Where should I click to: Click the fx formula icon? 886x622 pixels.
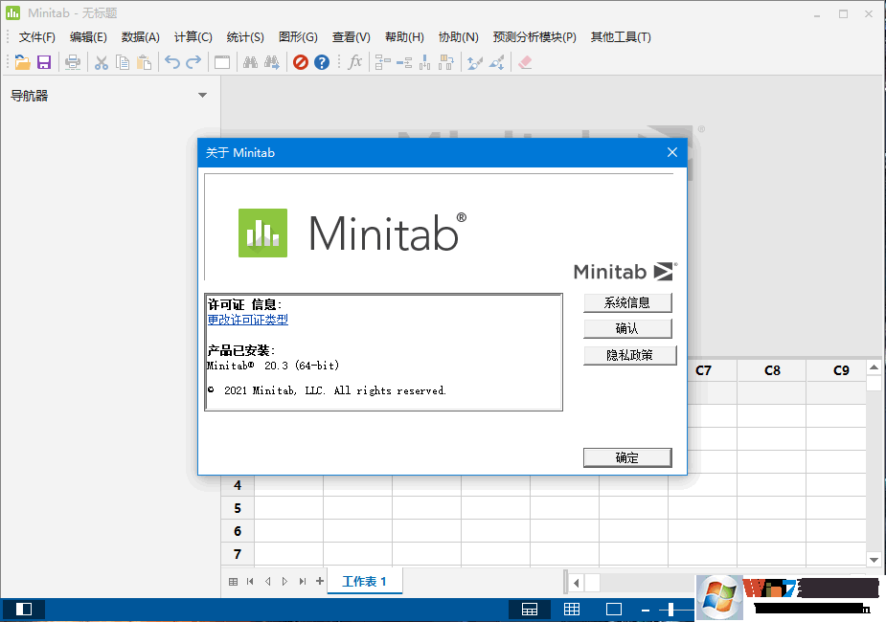354,62
